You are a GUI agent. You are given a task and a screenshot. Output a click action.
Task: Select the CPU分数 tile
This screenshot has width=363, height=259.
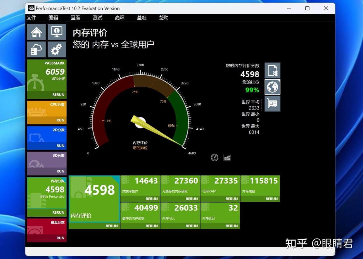[47, 109]
